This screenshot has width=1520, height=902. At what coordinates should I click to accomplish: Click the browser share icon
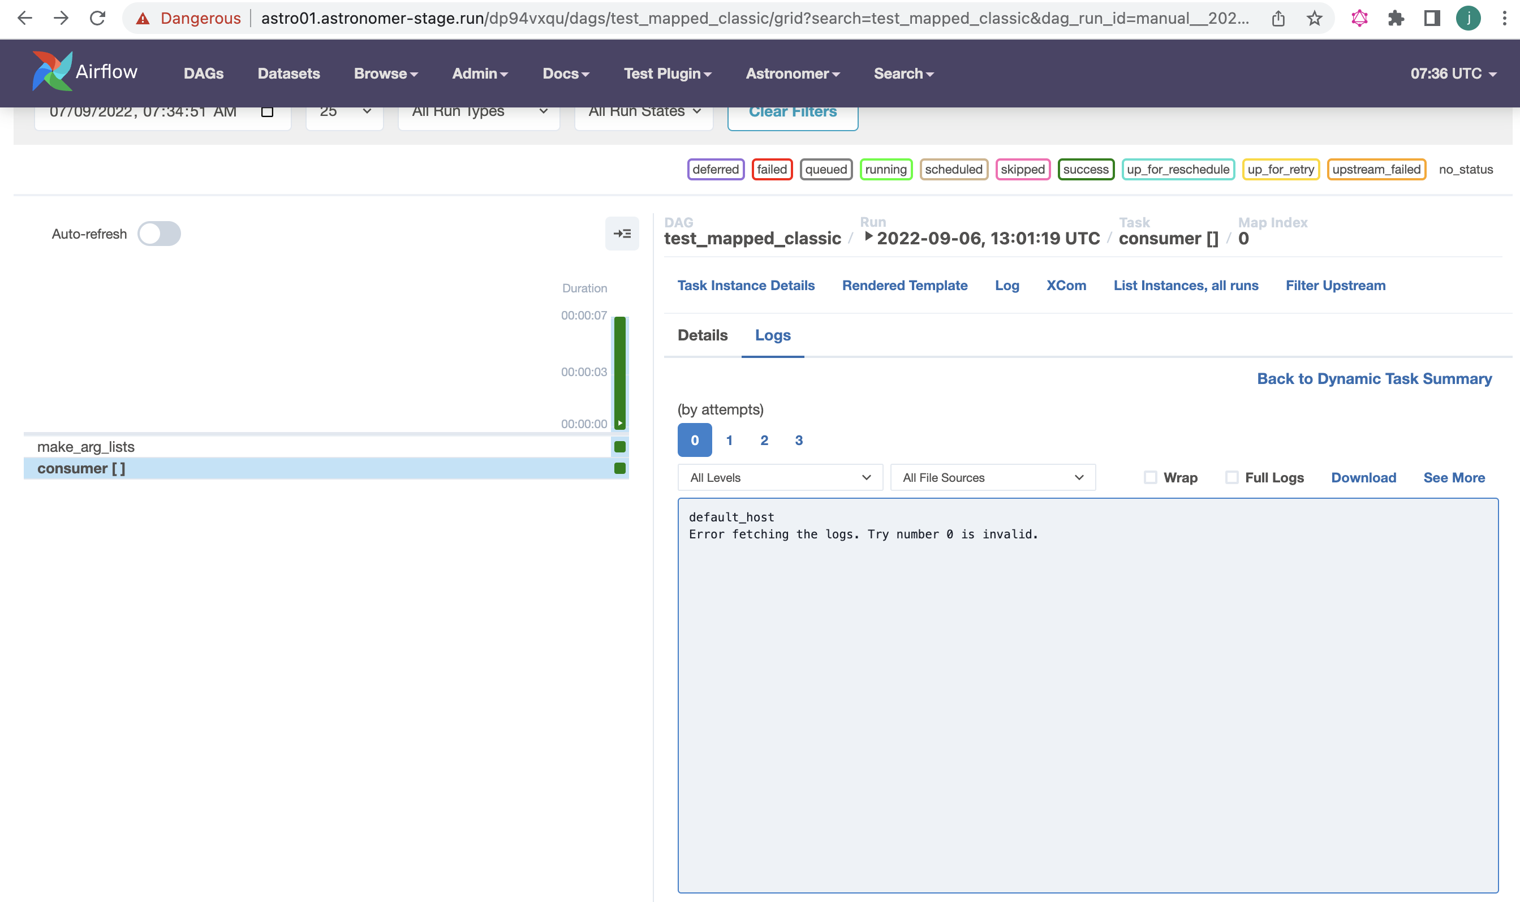tap(1278, 18)
